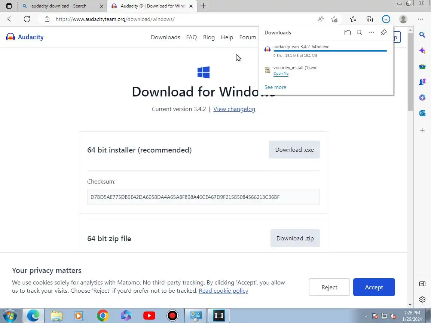The image size is (431, 323).
Task: Click the Read aloud icon
Action: point(321,19)
